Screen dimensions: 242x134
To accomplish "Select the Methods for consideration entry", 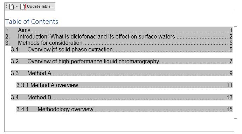I will [119, 43].
